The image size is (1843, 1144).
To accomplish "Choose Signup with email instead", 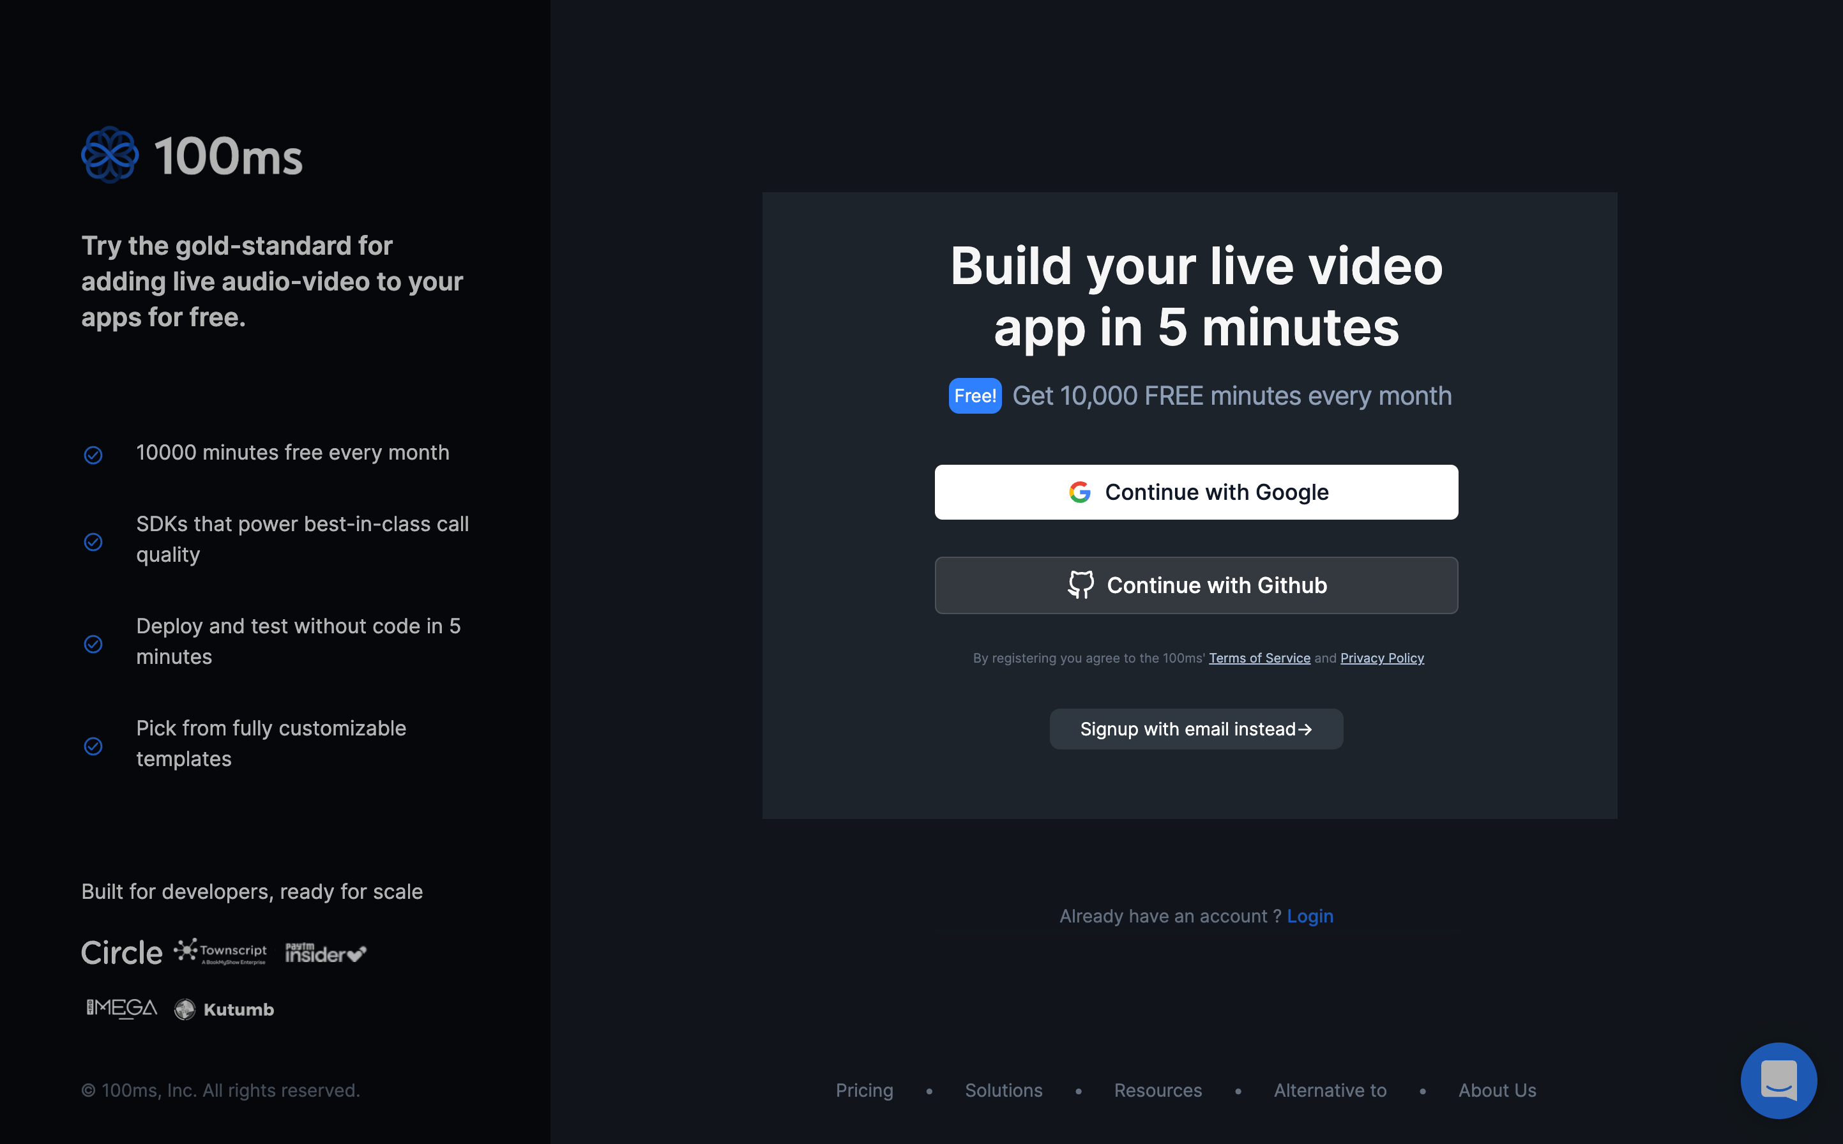I will point(1196,730).
